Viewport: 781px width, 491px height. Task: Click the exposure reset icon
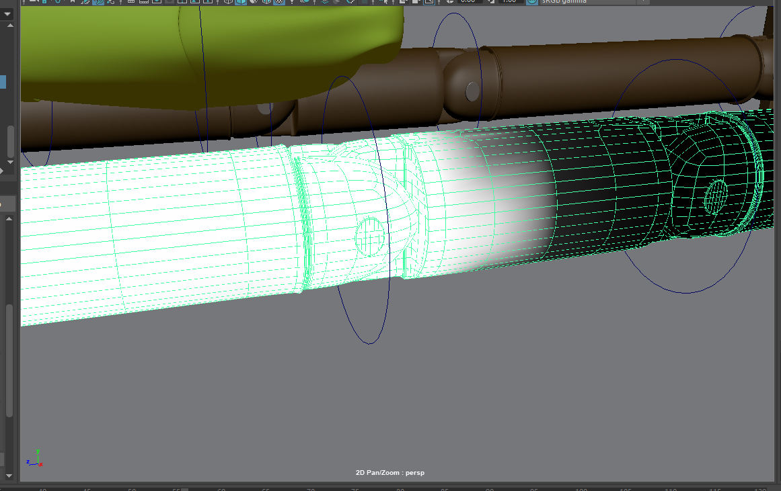(x=450, y=1)
